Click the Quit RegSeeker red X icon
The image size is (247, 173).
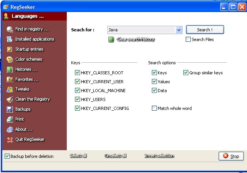click(10, 139)
